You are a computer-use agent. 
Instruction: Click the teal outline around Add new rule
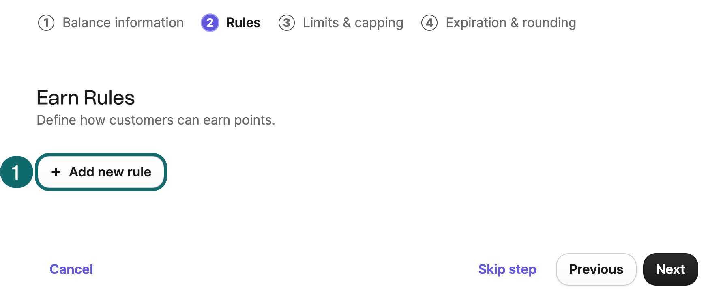101,157
